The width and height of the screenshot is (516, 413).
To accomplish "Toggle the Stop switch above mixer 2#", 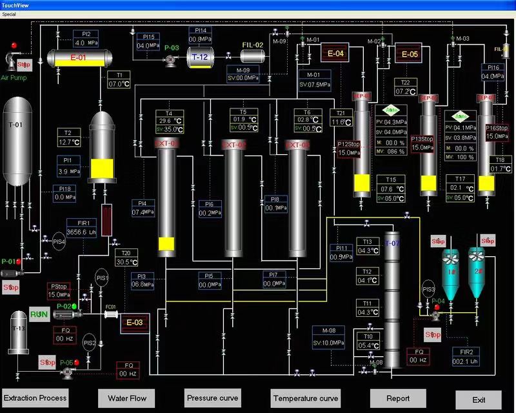I will point(488,241).
